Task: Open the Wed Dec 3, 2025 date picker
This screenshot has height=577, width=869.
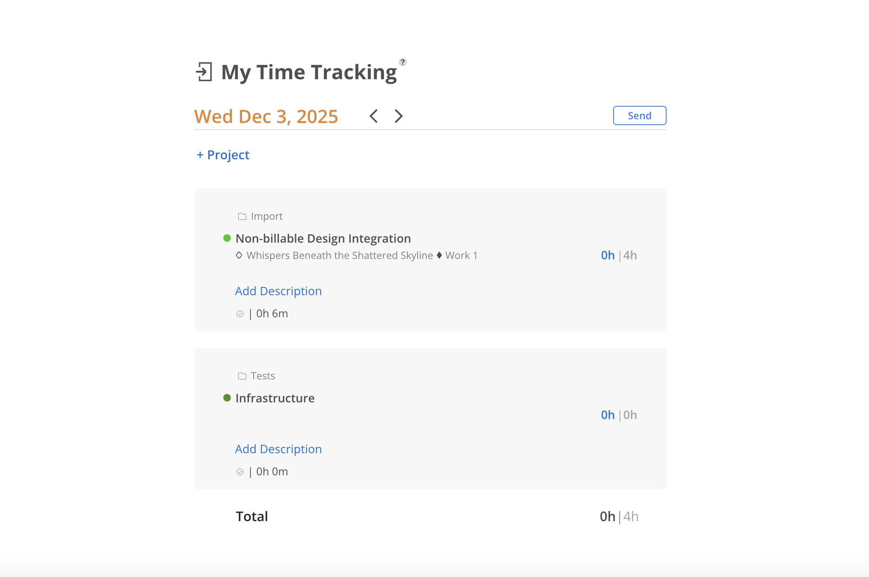Action: coord(266,116)
